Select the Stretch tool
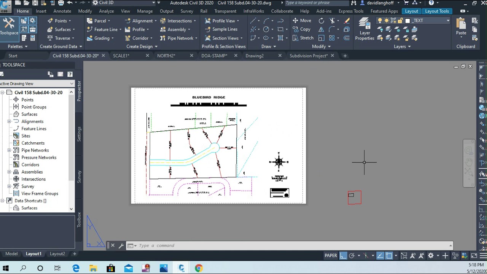487x274 pixels. click(x=303, y=38)
